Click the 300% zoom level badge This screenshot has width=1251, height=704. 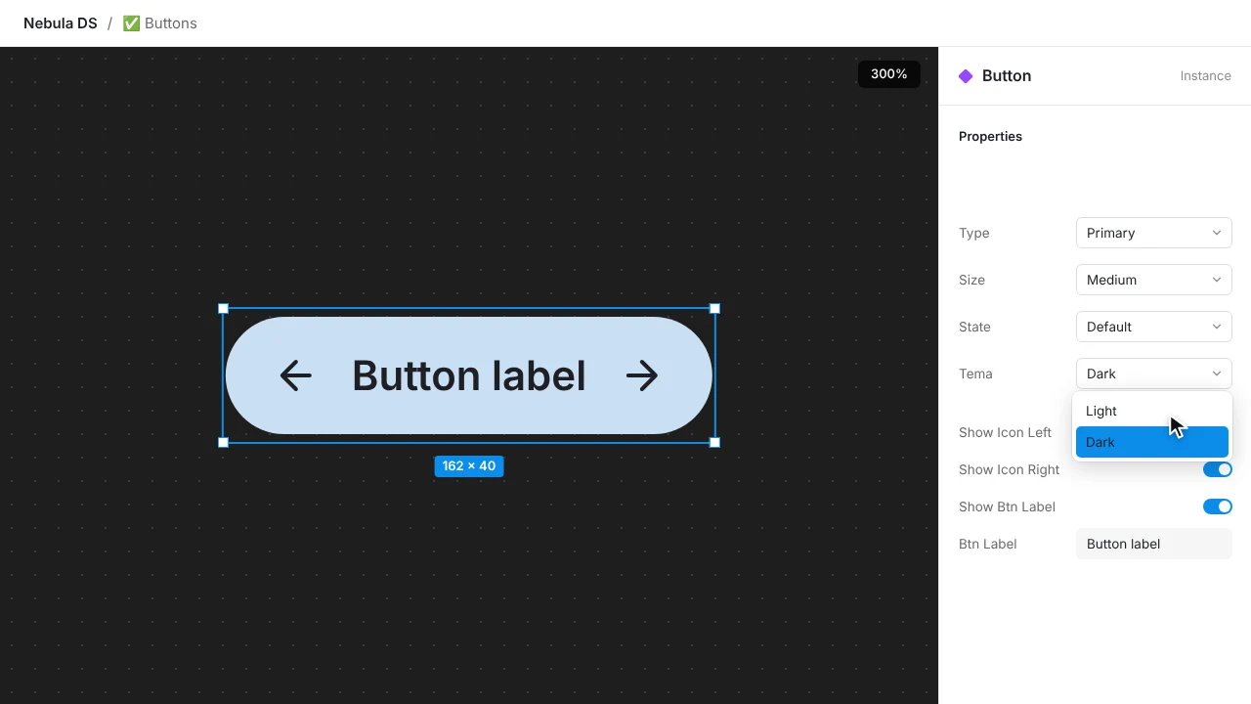(x=889, y=74)
